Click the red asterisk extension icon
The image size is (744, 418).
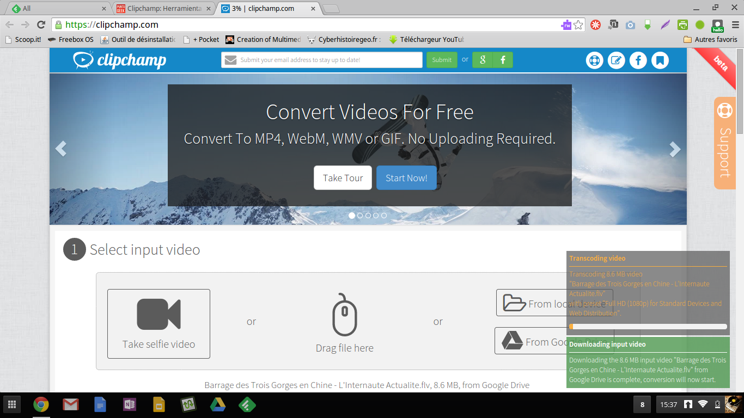pyautogui.click(x=596, y=24)
